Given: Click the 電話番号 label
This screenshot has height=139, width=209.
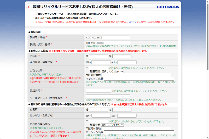Looking at the screenshot, I should coord(35,91).
